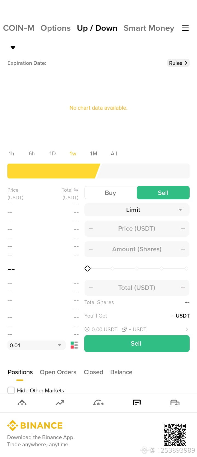Open the hamburger menu icon
Screen dimensions: 197x457
tap(185, 28)
